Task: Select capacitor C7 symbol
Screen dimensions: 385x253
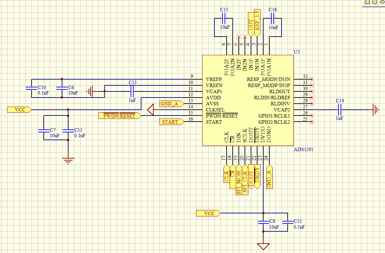Action: [x=44, y=131]
